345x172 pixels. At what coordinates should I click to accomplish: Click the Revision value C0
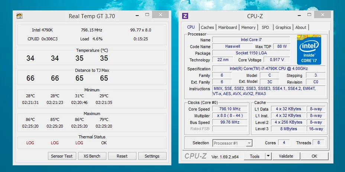[x=316, y=82]
